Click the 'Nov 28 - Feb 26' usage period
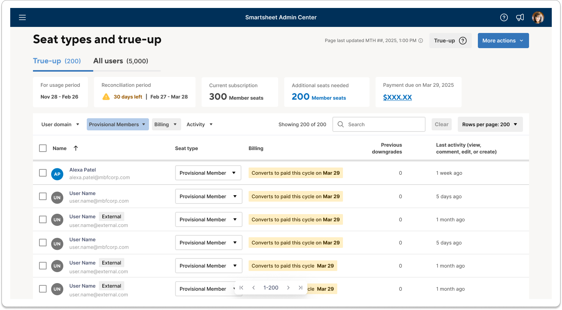The width and height of the screenshot is (562, 310). (x=59, y=97)
